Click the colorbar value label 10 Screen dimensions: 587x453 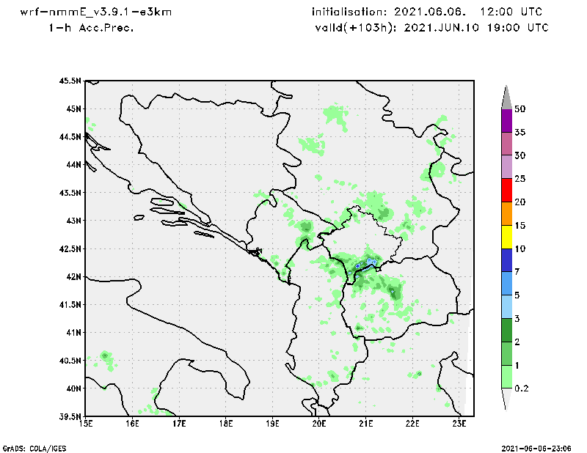[520, 248]
